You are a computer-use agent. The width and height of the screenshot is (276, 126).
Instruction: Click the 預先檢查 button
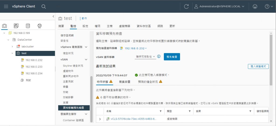172,57
